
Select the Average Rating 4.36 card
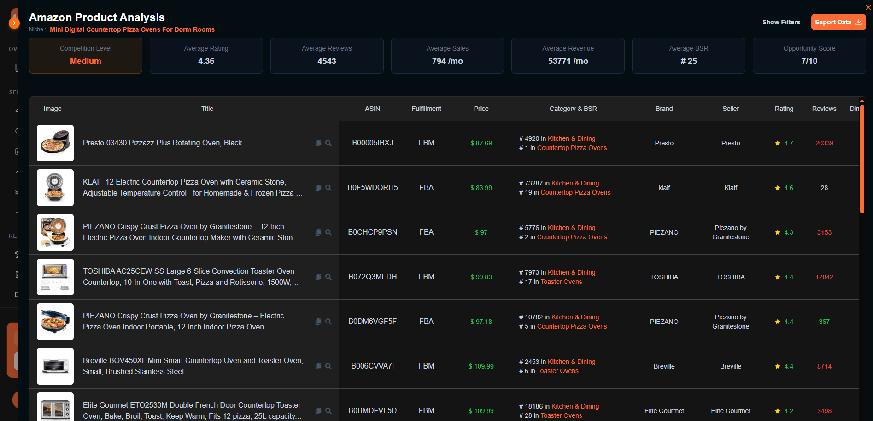[x=206, y=56]
